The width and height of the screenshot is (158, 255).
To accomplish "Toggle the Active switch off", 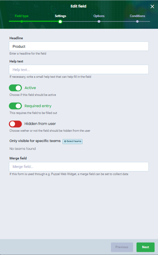I will (15, 88).
